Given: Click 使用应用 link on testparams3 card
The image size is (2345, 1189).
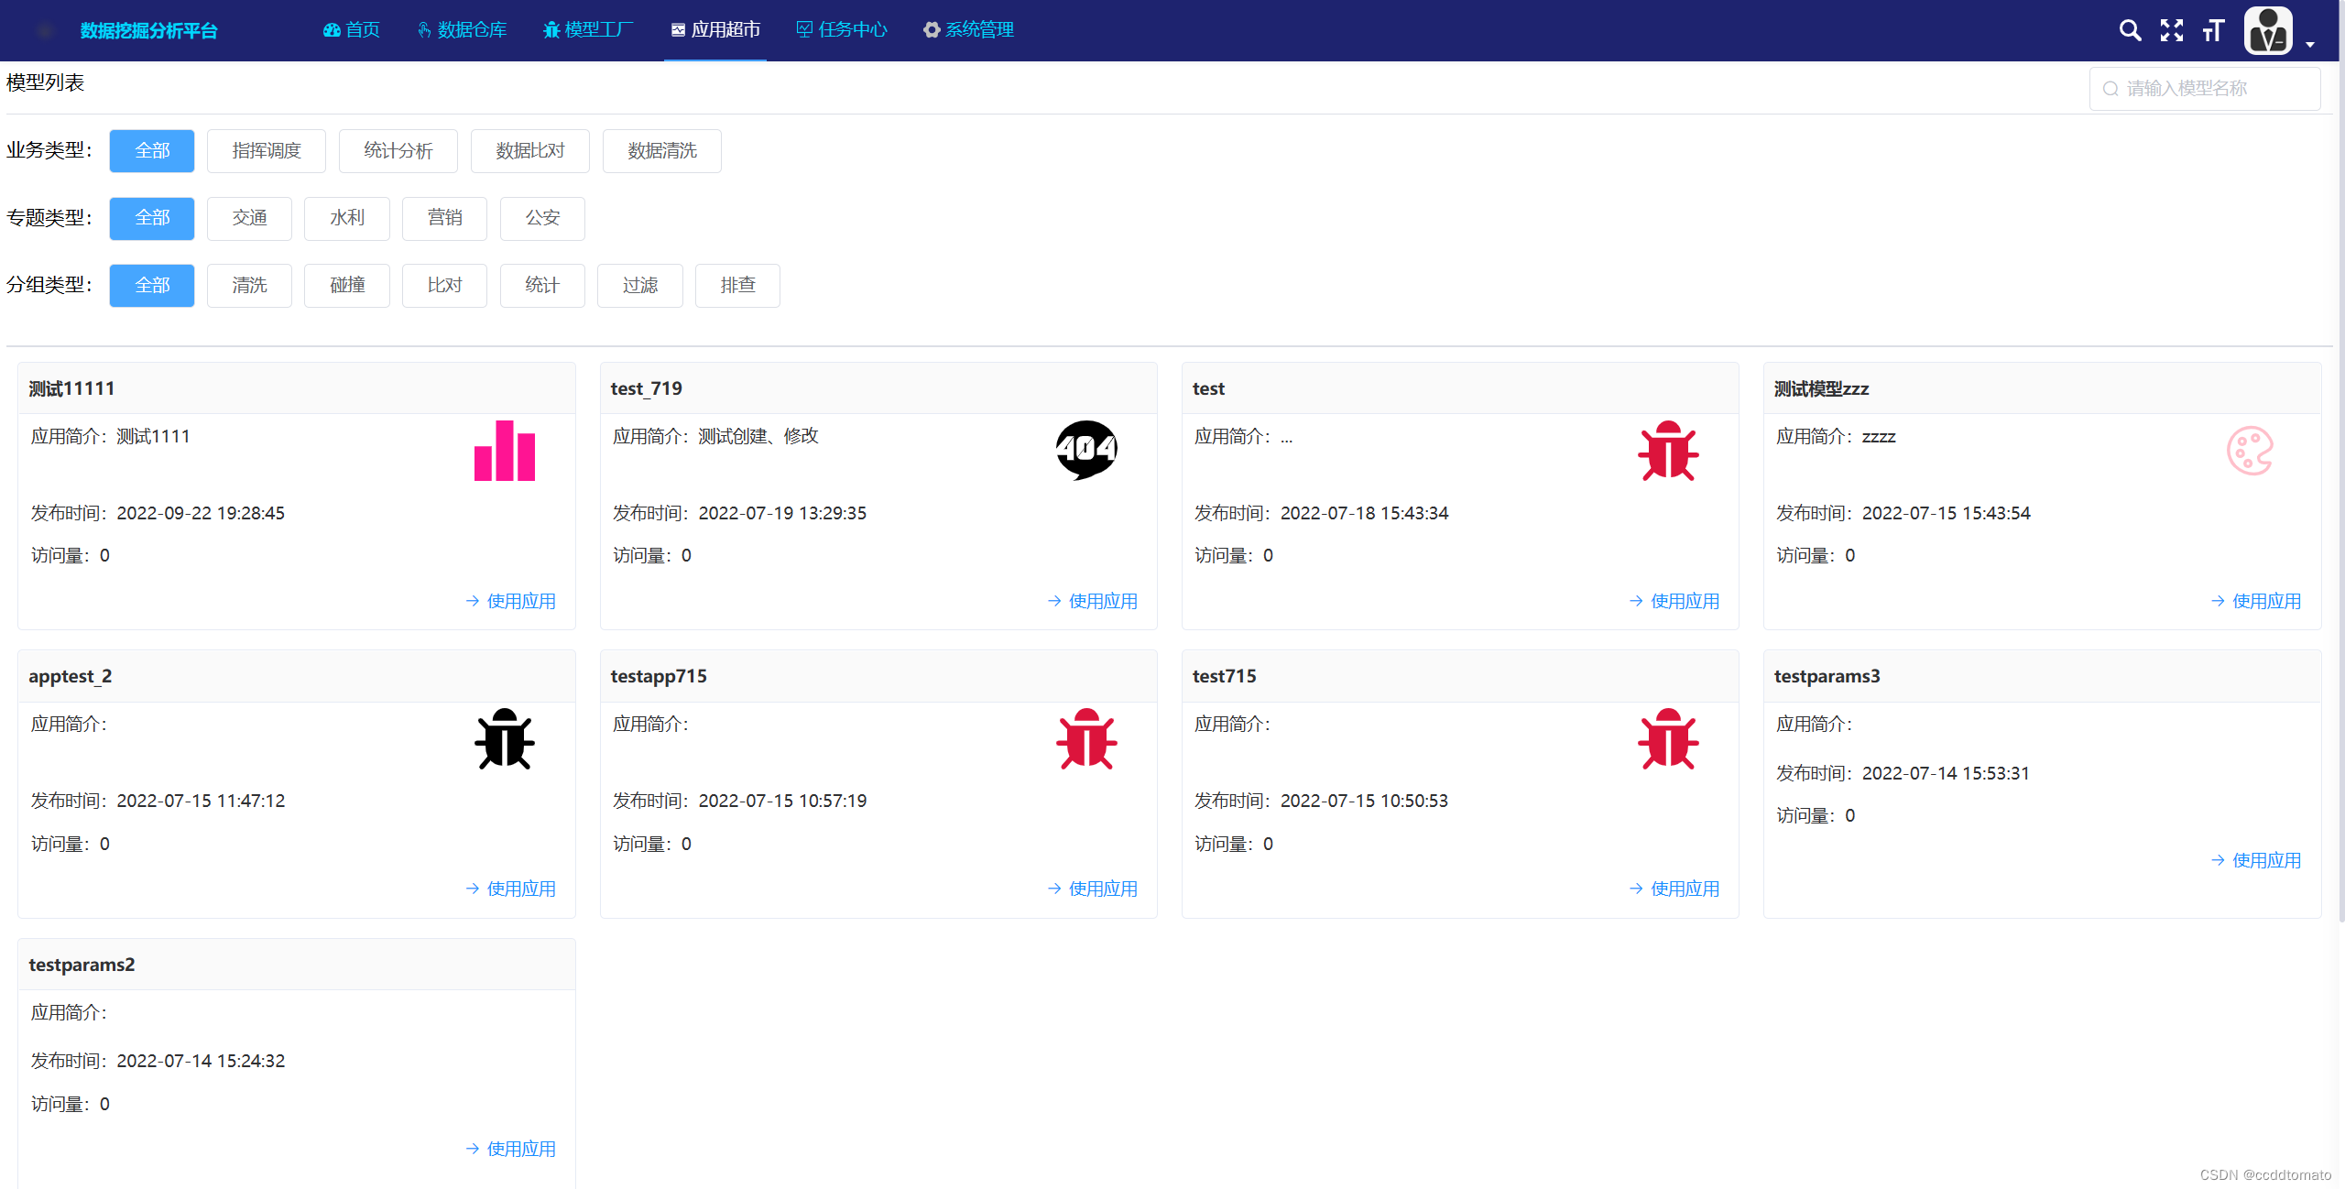Looking at the screenshot, I should coord(2256,860).
